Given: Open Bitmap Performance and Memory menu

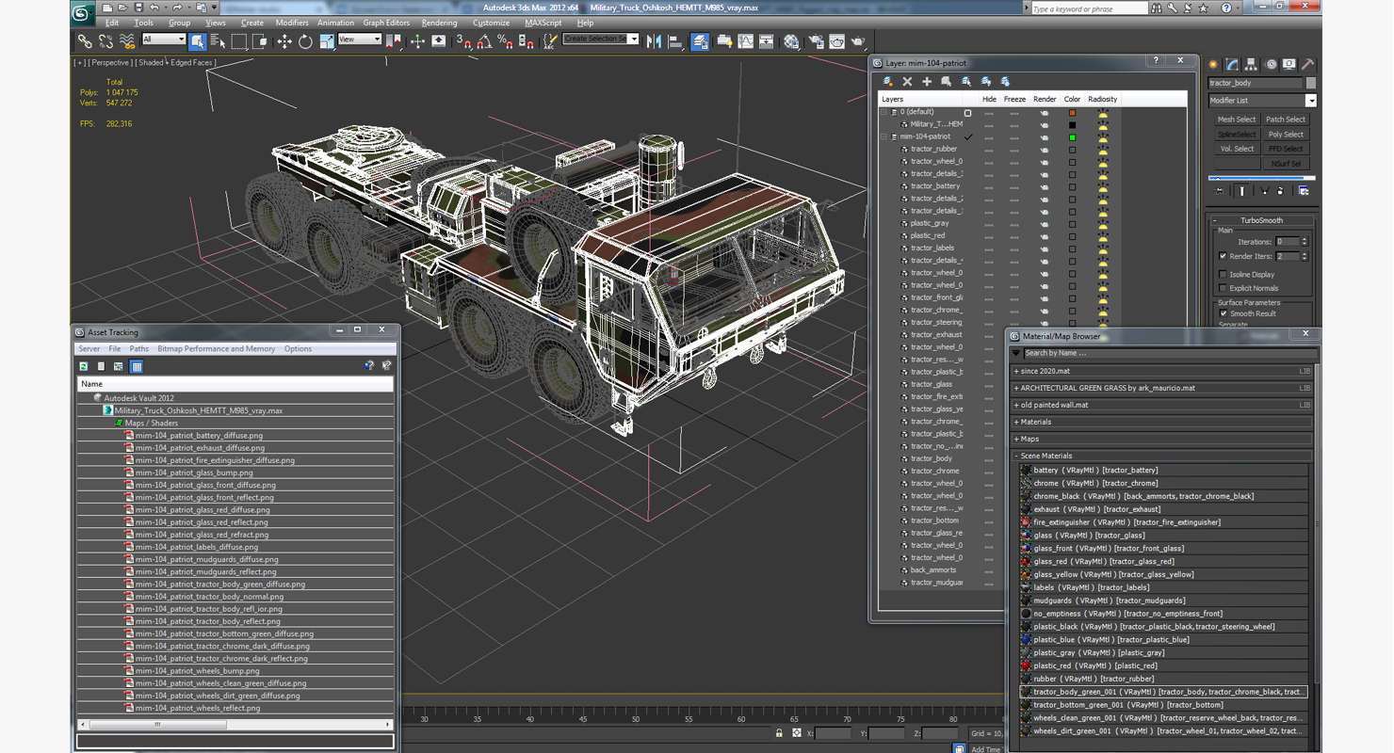Looking at the screenshot, I should pyautogui.click(x=216, y=349).
